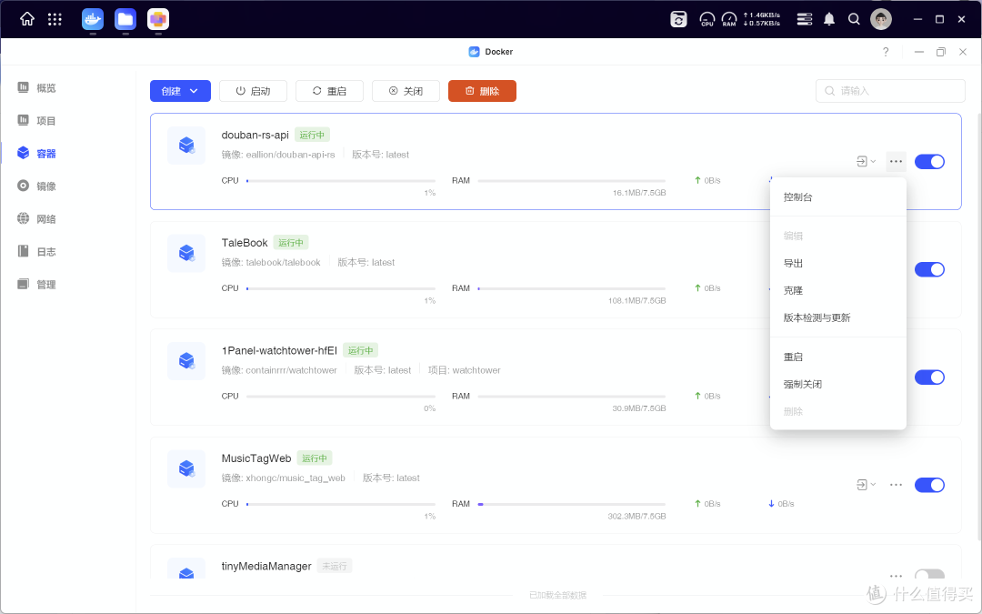This screenshot has height=614, width=982.
Task: Expand douban-rs-api terminal access dropdown
Action: click(x=866, y=162)
